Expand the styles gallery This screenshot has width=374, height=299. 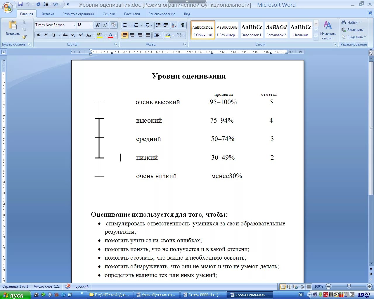(316, 37)
